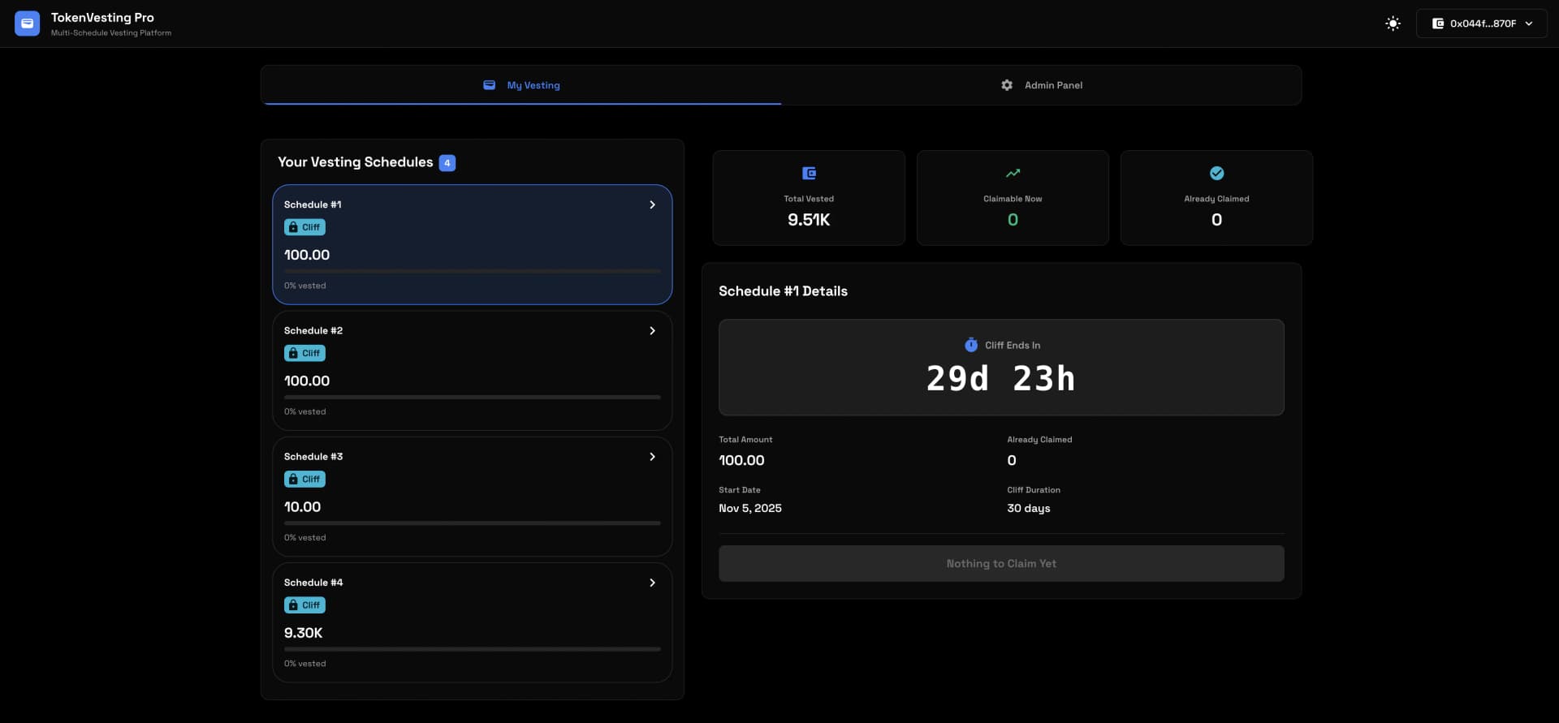Select the Schedule #4 card title

click(x=313, y=583)
